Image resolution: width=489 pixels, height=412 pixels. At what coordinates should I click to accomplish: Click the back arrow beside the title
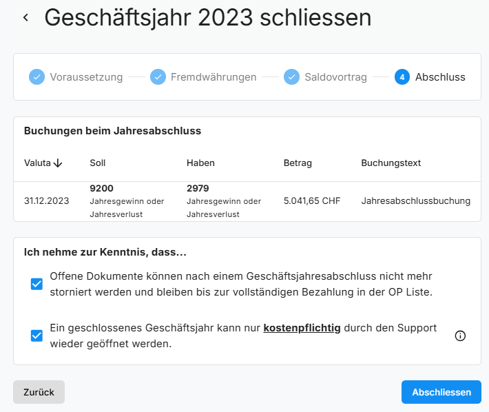(x=25, y=18)
